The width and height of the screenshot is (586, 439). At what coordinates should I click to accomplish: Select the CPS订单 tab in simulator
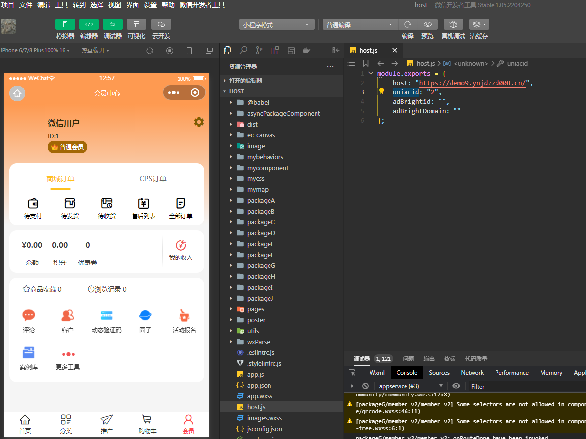pyautogui.click(x=153, y=179)
